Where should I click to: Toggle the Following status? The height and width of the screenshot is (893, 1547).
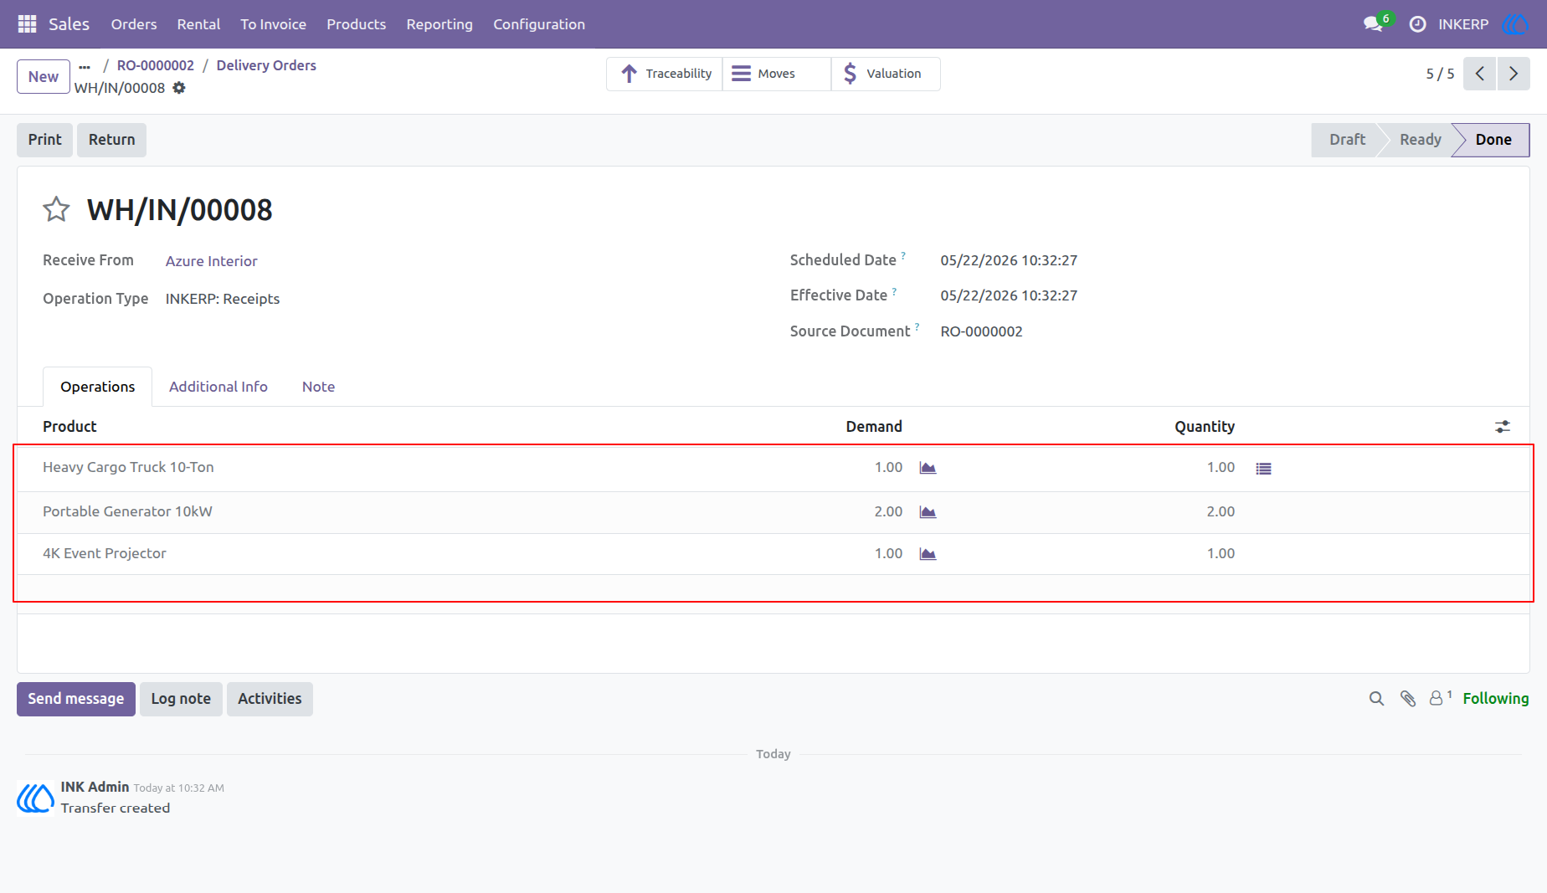[x=1495, y=699]
